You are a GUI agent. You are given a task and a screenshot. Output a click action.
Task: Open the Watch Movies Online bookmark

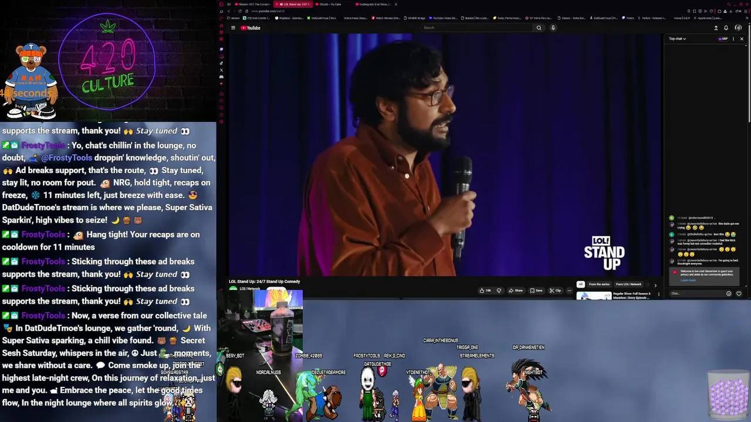[x=385, y=18]
